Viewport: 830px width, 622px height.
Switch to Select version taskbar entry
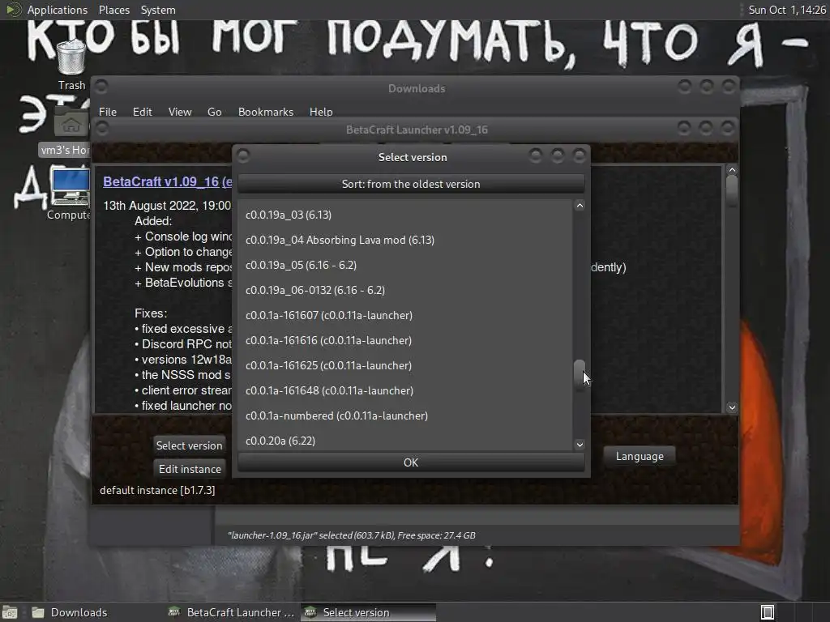(369, 612)
